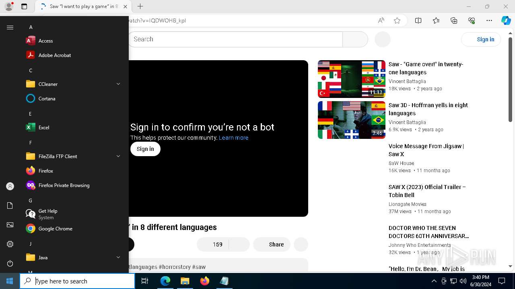Show hidden tray icons chevron
The image size is (515, 289).
pos(434,281)
